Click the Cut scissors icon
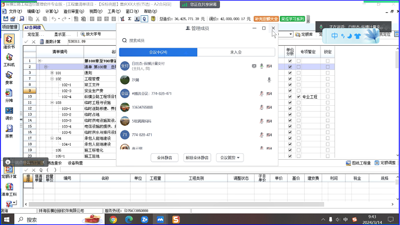 click(38, 19)
